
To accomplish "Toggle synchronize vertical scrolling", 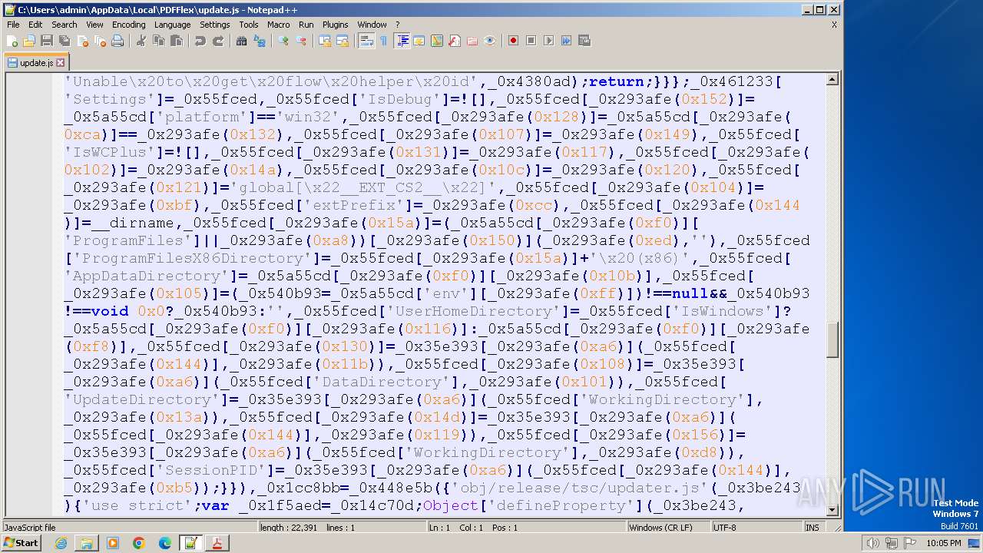I will 324,41.
